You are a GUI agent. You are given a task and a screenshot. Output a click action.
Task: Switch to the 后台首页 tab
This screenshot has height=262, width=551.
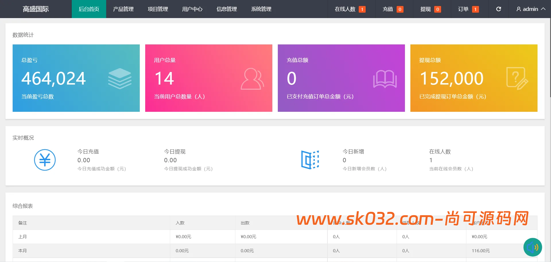click(89, 9)
